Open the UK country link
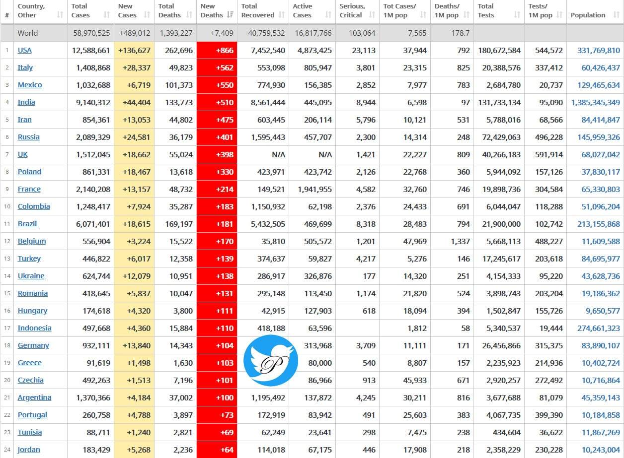The width and height of the screenshot is (624, 458). coord(23,154)
